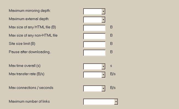
Task: Click the Max size of non-HTML file field
Action: 94,36
